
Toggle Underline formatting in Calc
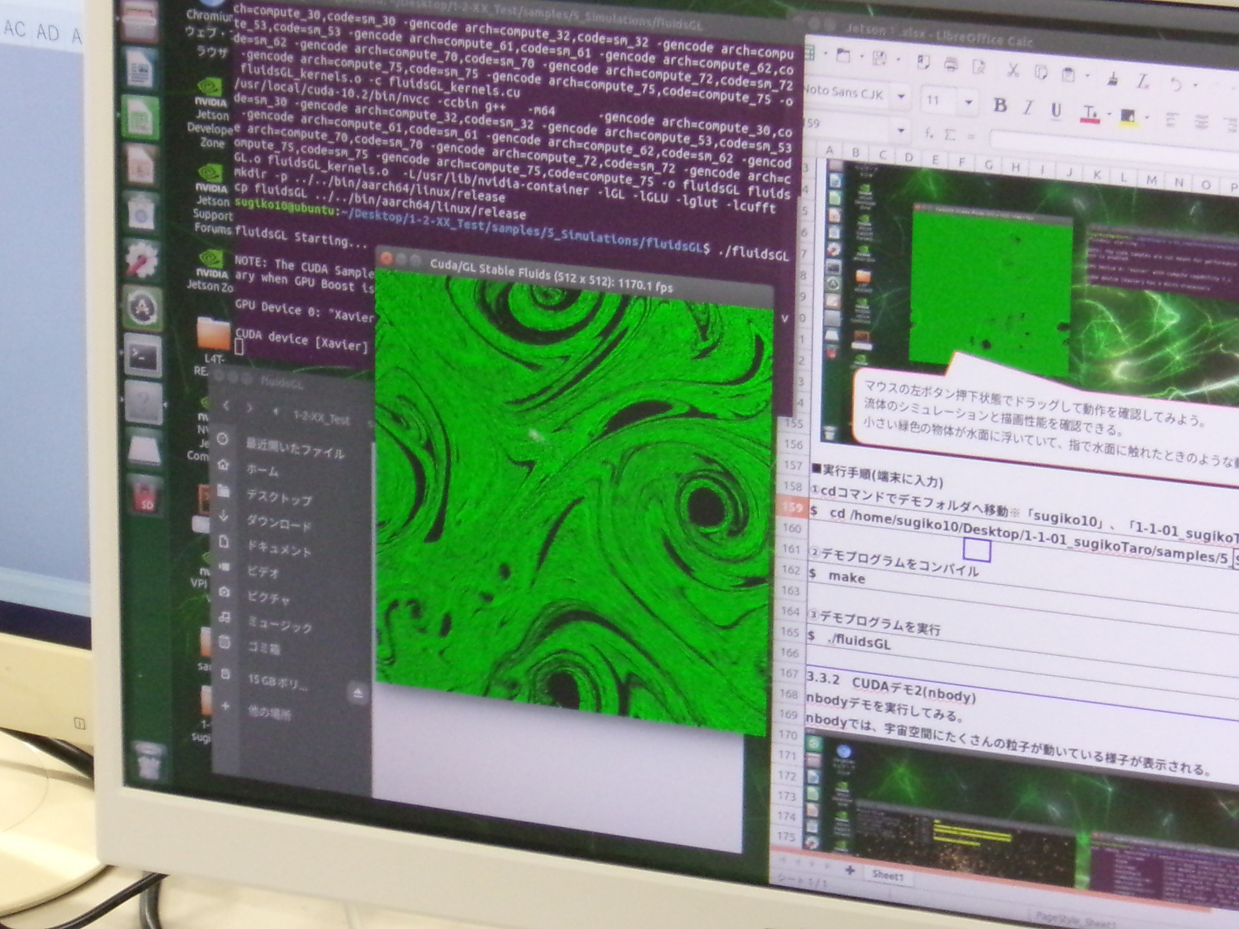1056,110
